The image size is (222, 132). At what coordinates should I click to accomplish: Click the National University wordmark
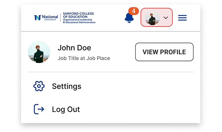click(x=50, y=17)
